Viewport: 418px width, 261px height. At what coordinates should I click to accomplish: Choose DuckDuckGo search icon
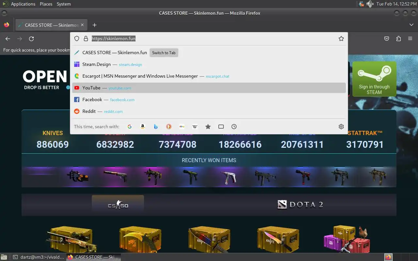tap(169, 127)
